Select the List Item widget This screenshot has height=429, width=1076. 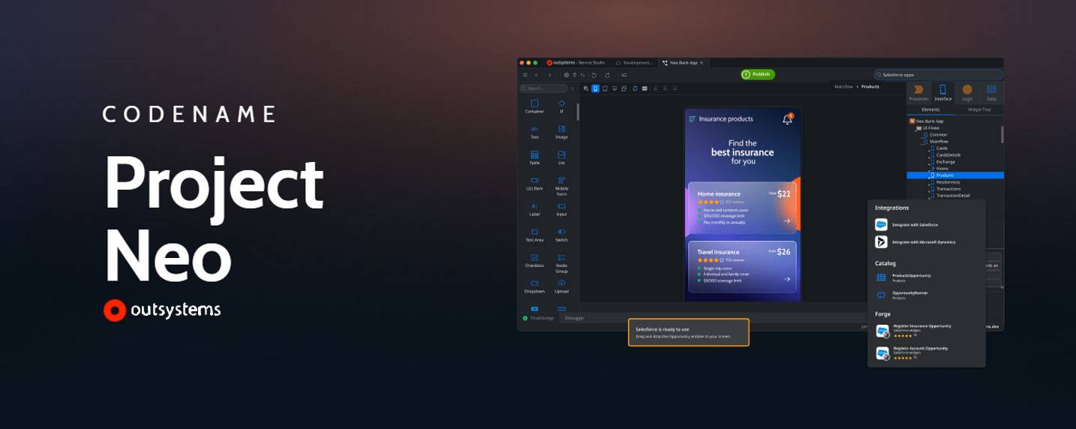pyautogui.click(x=534, y=184)
